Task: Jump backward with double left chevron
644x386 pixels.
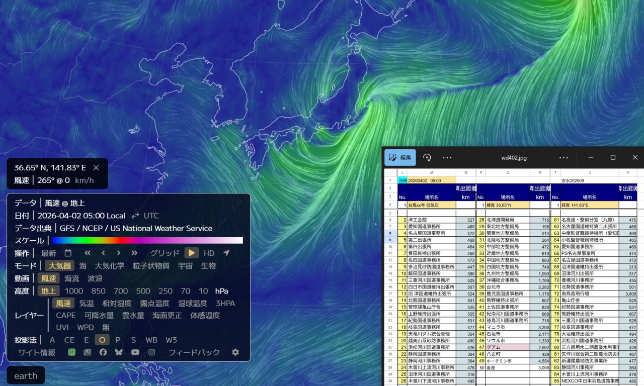Action: (x=88, y=253)
